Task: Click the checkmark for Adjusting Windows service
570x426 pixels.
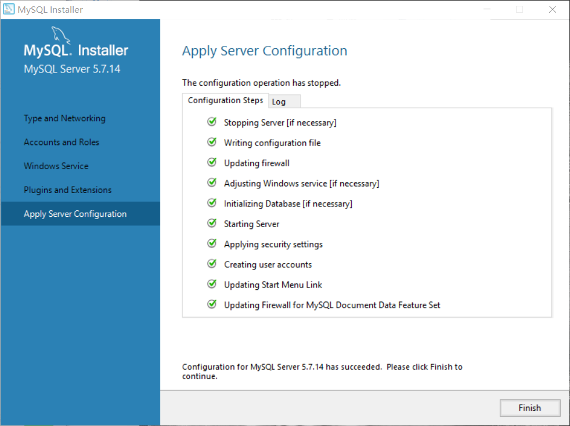Action: pos(212,183)
